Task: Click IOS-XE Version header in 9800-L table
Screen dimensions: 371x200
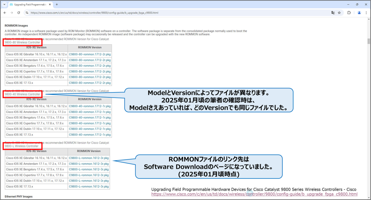Action: click(x=36, y=151)
